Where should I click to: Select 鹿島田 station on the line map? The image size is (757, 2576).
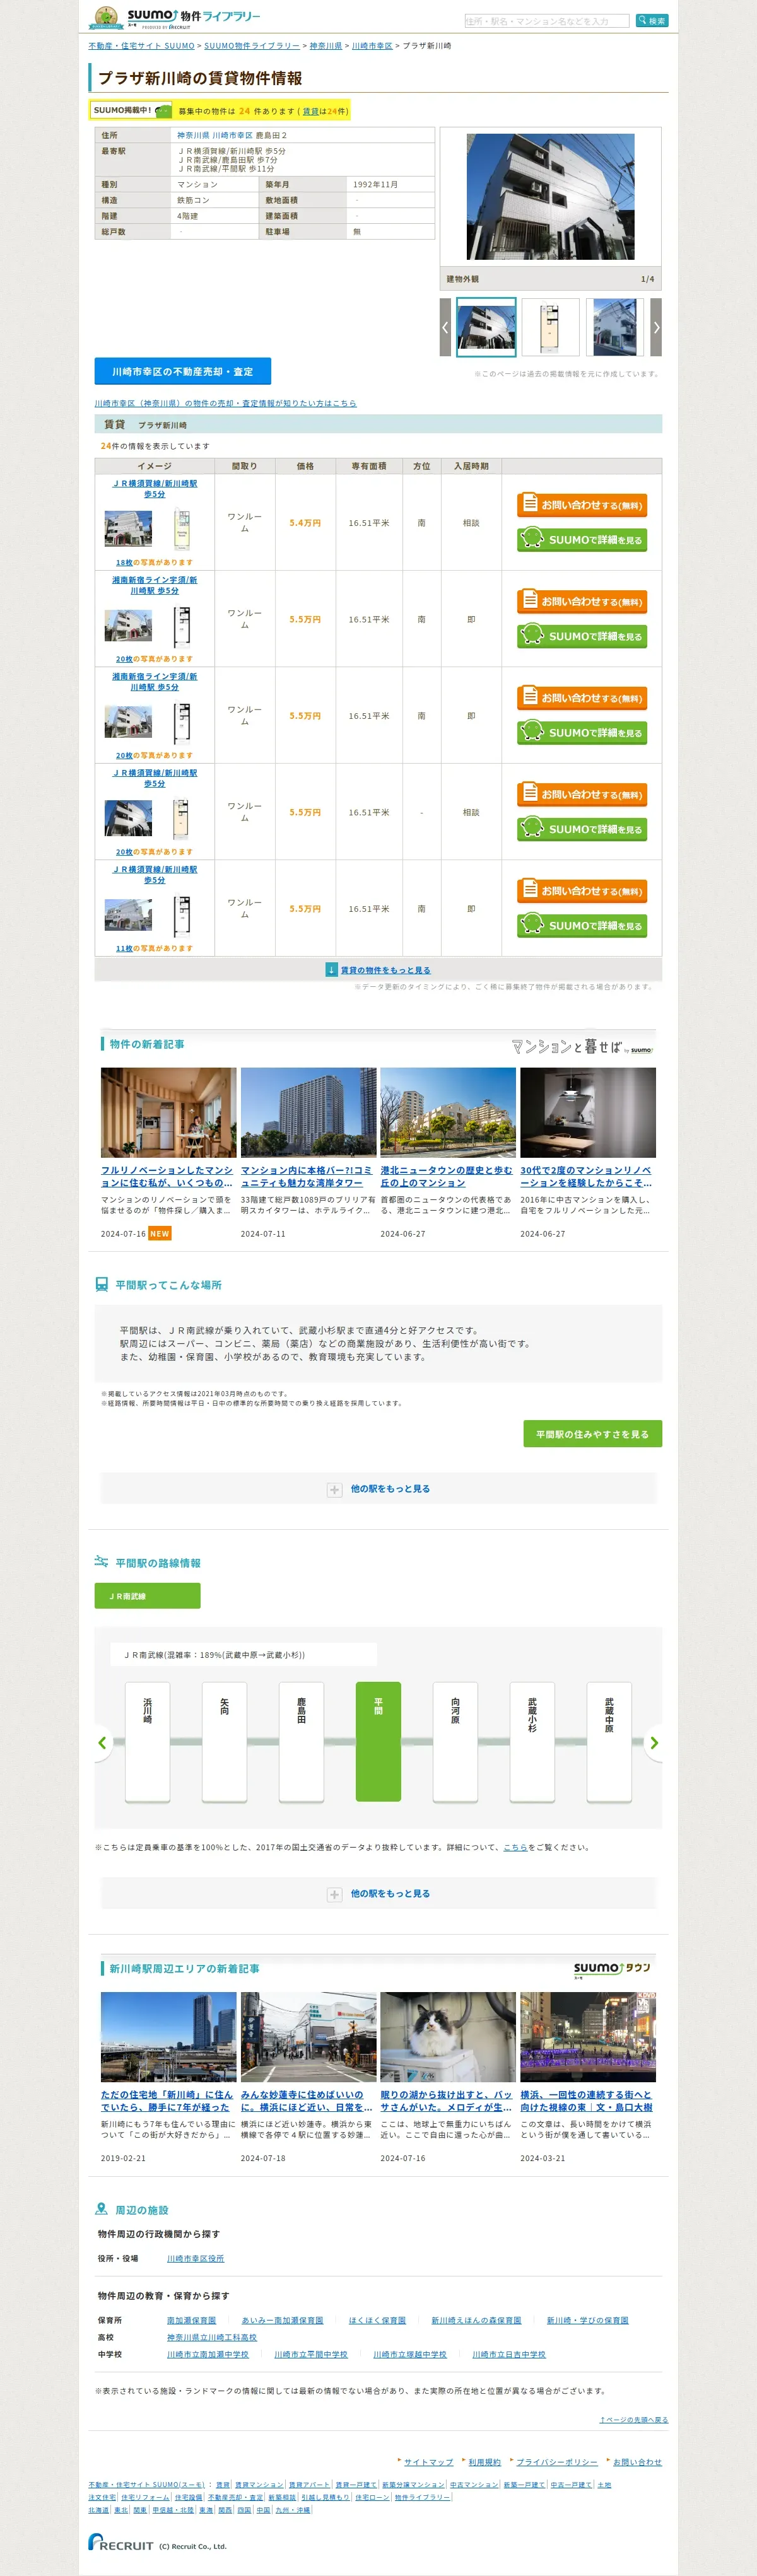301,1742
